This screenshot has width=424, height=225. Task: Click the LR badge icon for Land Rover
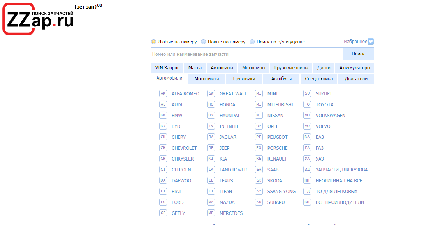click(x=211, y=170)
